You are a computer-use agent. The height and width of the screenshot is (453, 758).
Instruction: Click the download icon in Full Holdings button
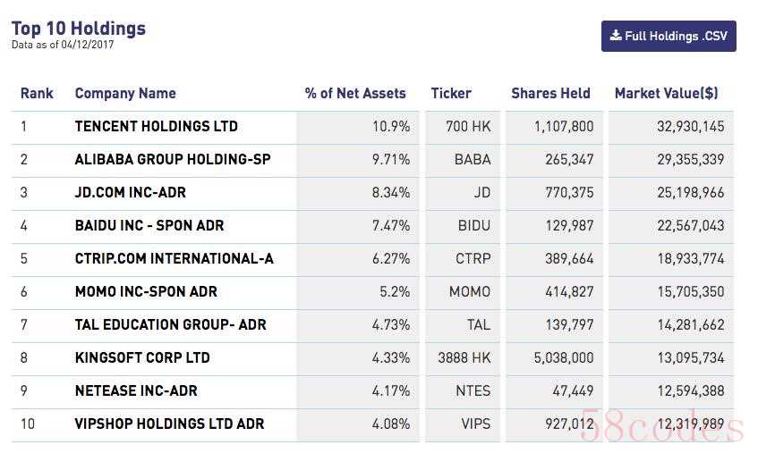[616, 36]
